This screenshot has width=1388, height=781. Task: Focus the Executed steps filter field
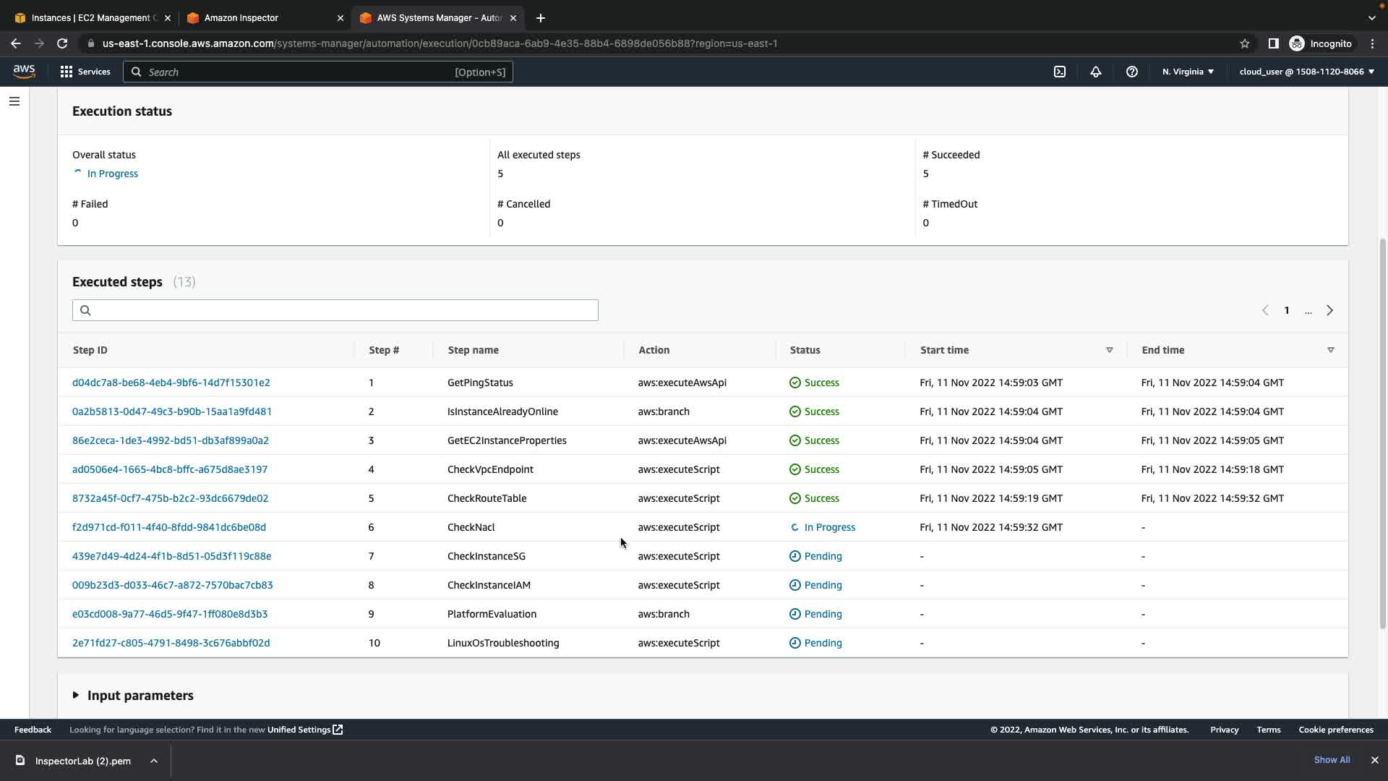(335, 310)
